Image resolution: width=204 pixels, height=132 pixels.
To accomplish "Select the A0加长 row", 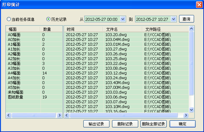I will (34, 40).
